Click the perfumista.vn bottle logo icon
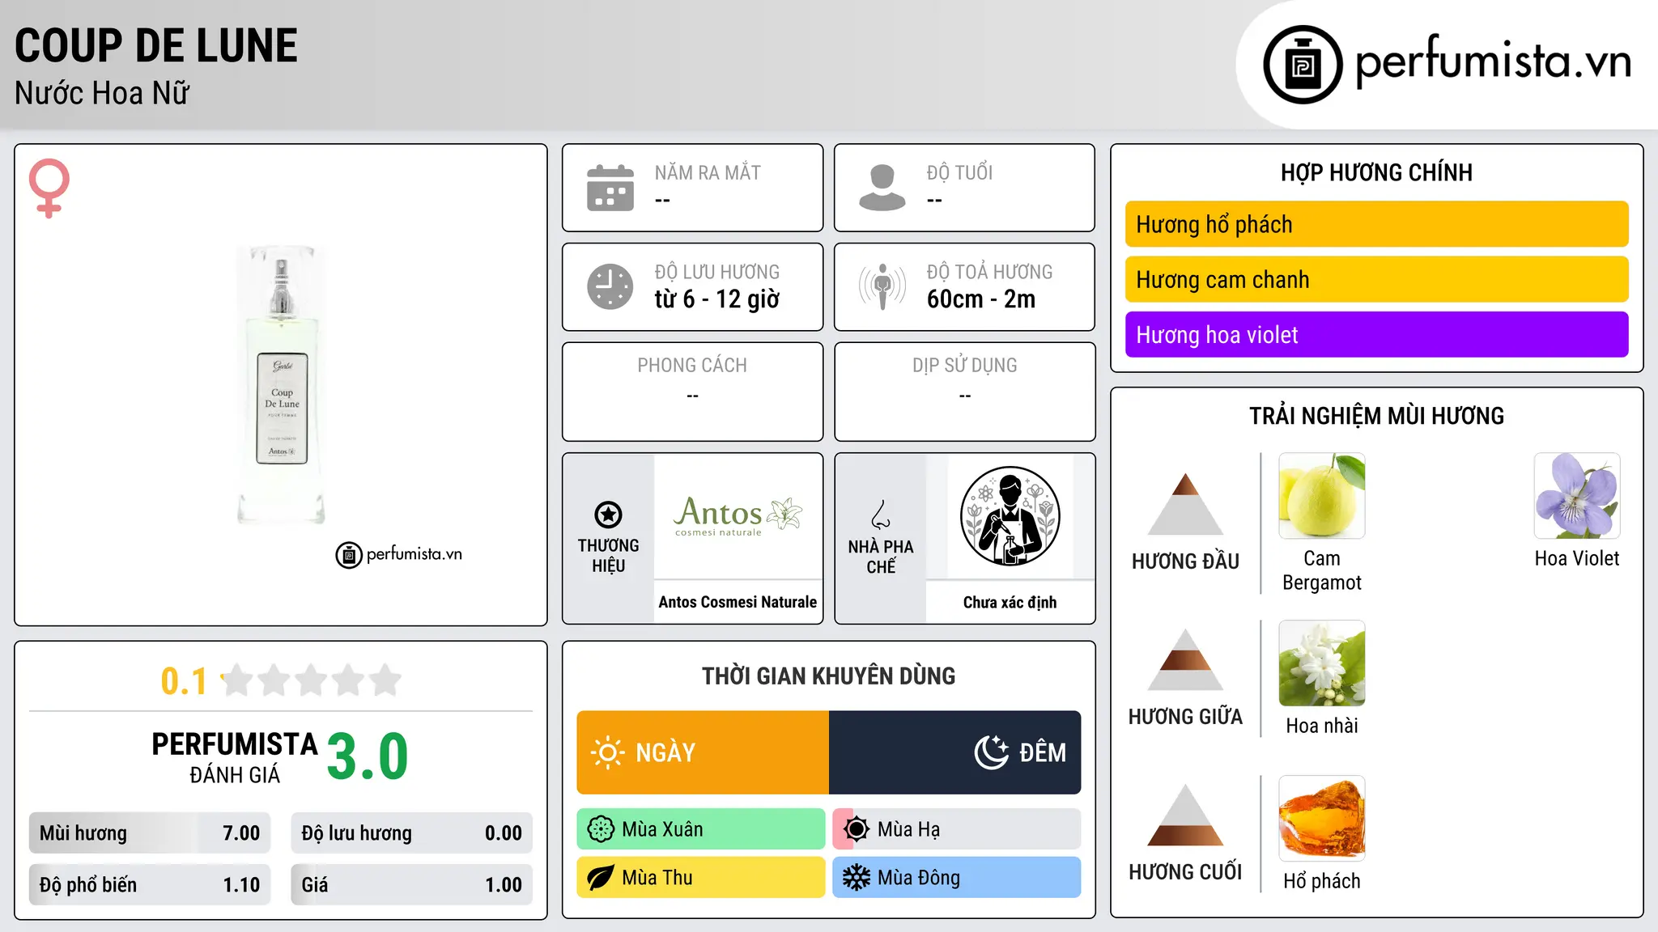 tap(1303, 65)
